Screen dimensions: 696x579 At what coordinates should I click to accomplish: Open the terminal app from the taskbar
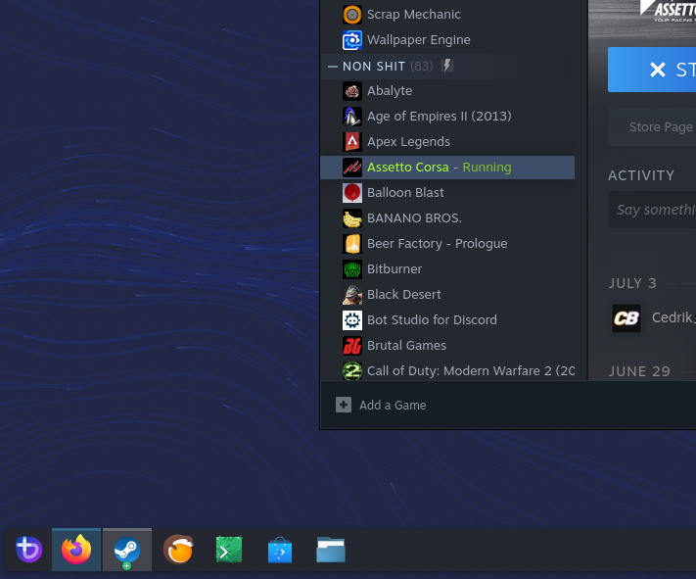point(229,550)
